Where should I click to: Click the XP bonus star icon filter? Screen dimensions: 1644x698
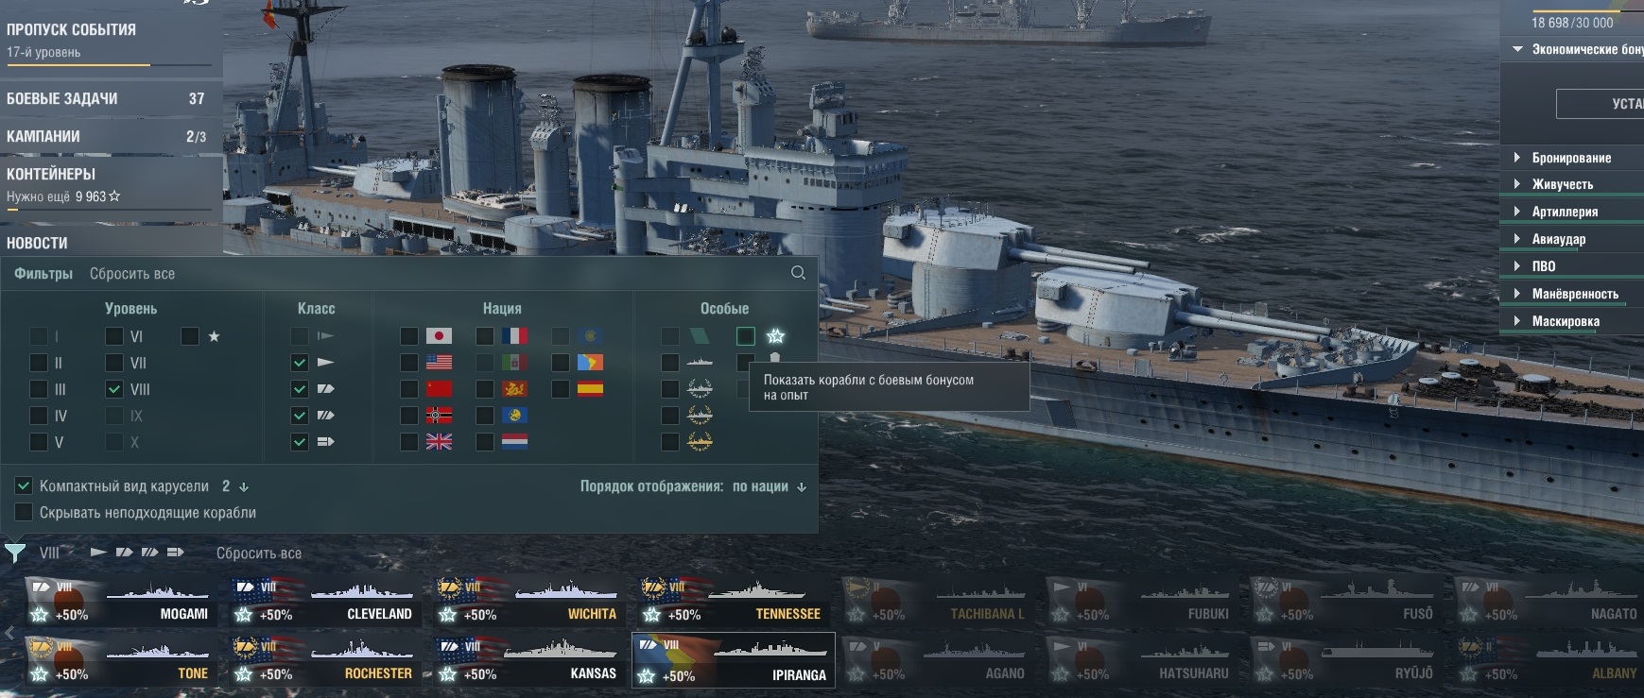776,336
